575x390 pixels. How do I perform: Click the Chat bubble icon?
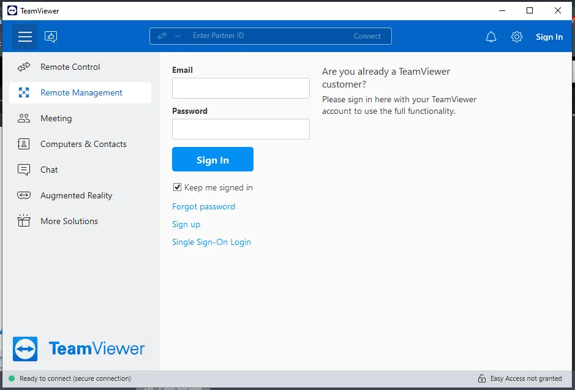click(24, 170)
